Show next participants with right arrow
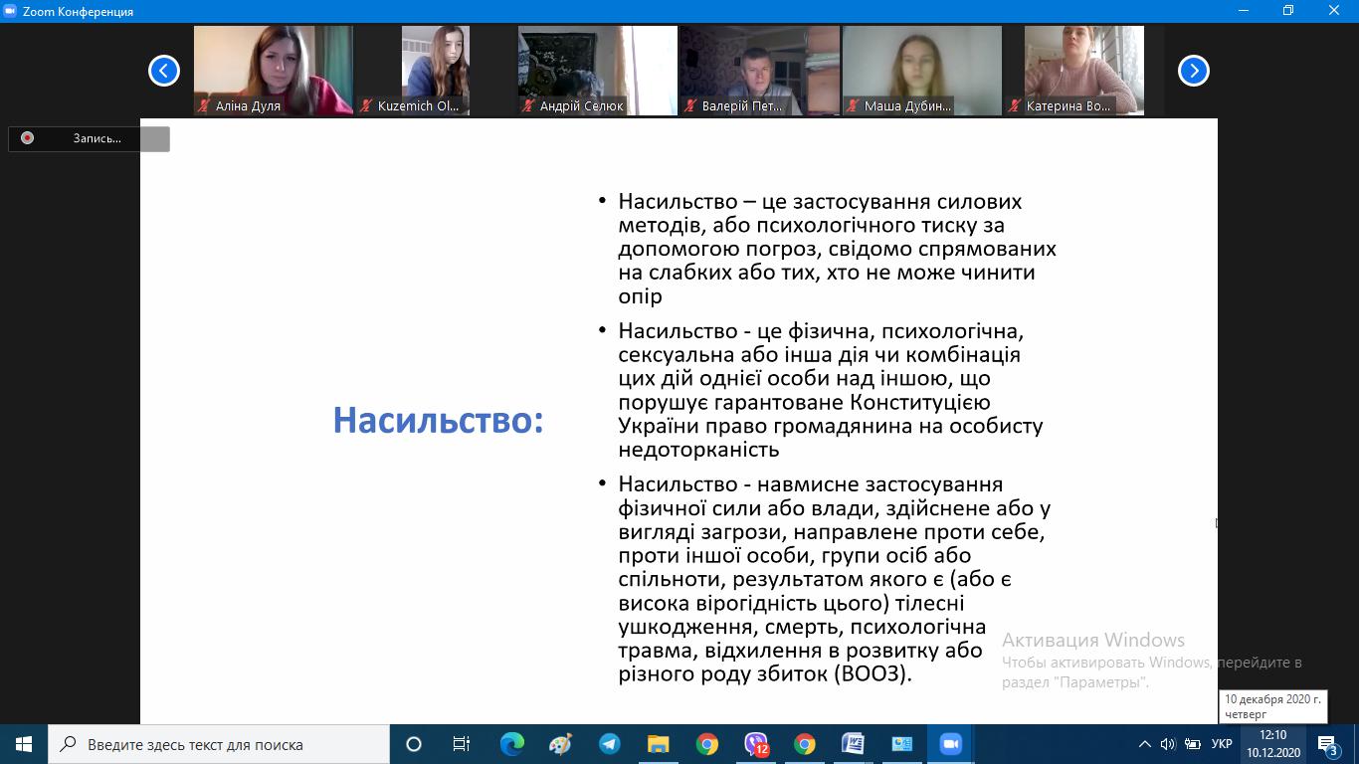The height and width of the screenshot is (764, 1359). pyautogui.click(x=1193, y=71)
